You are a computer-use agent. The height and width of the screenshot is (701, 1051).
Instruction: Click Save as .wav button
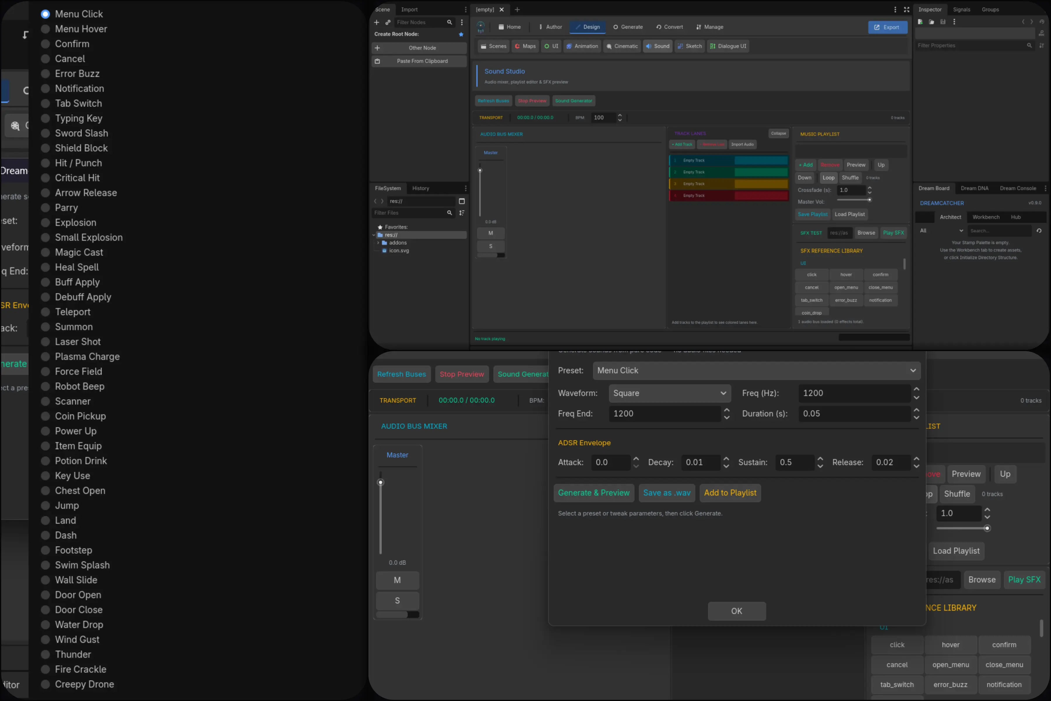[x=667, y=493]
